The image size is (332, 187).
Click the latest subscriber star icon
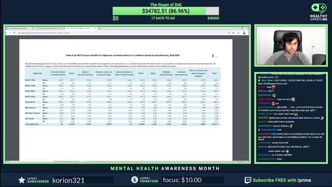pos(22,180)
